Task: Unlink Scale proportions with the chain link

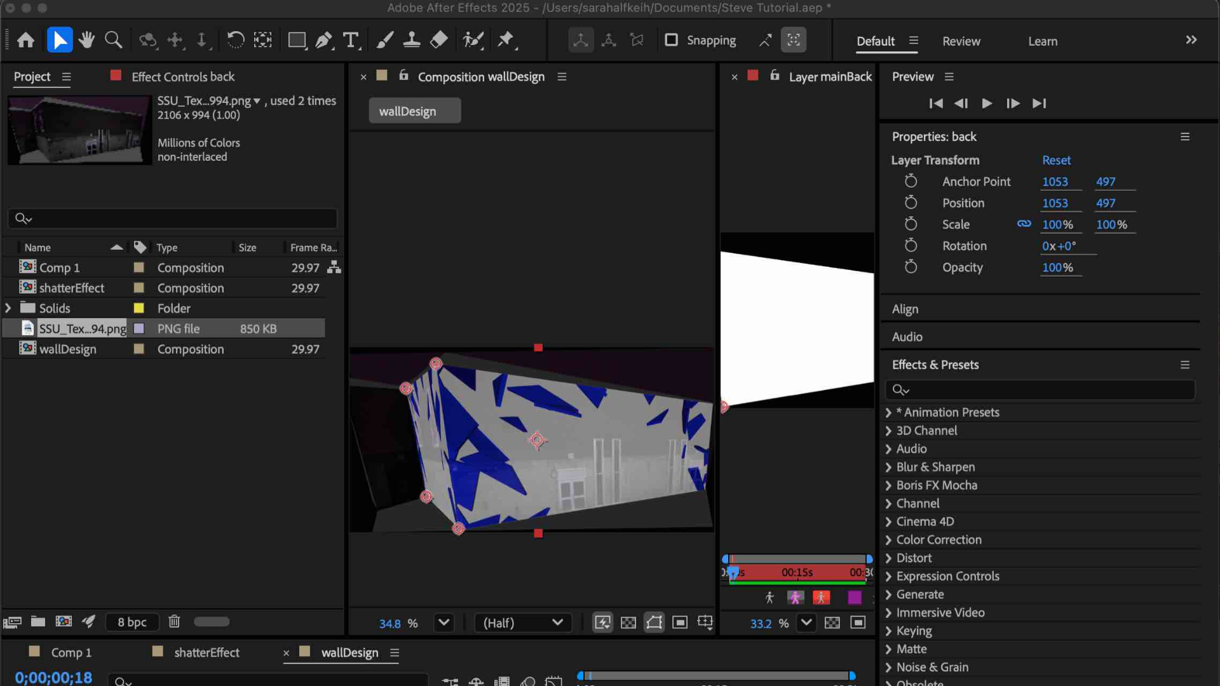Action: click(x=1024, y=224)
